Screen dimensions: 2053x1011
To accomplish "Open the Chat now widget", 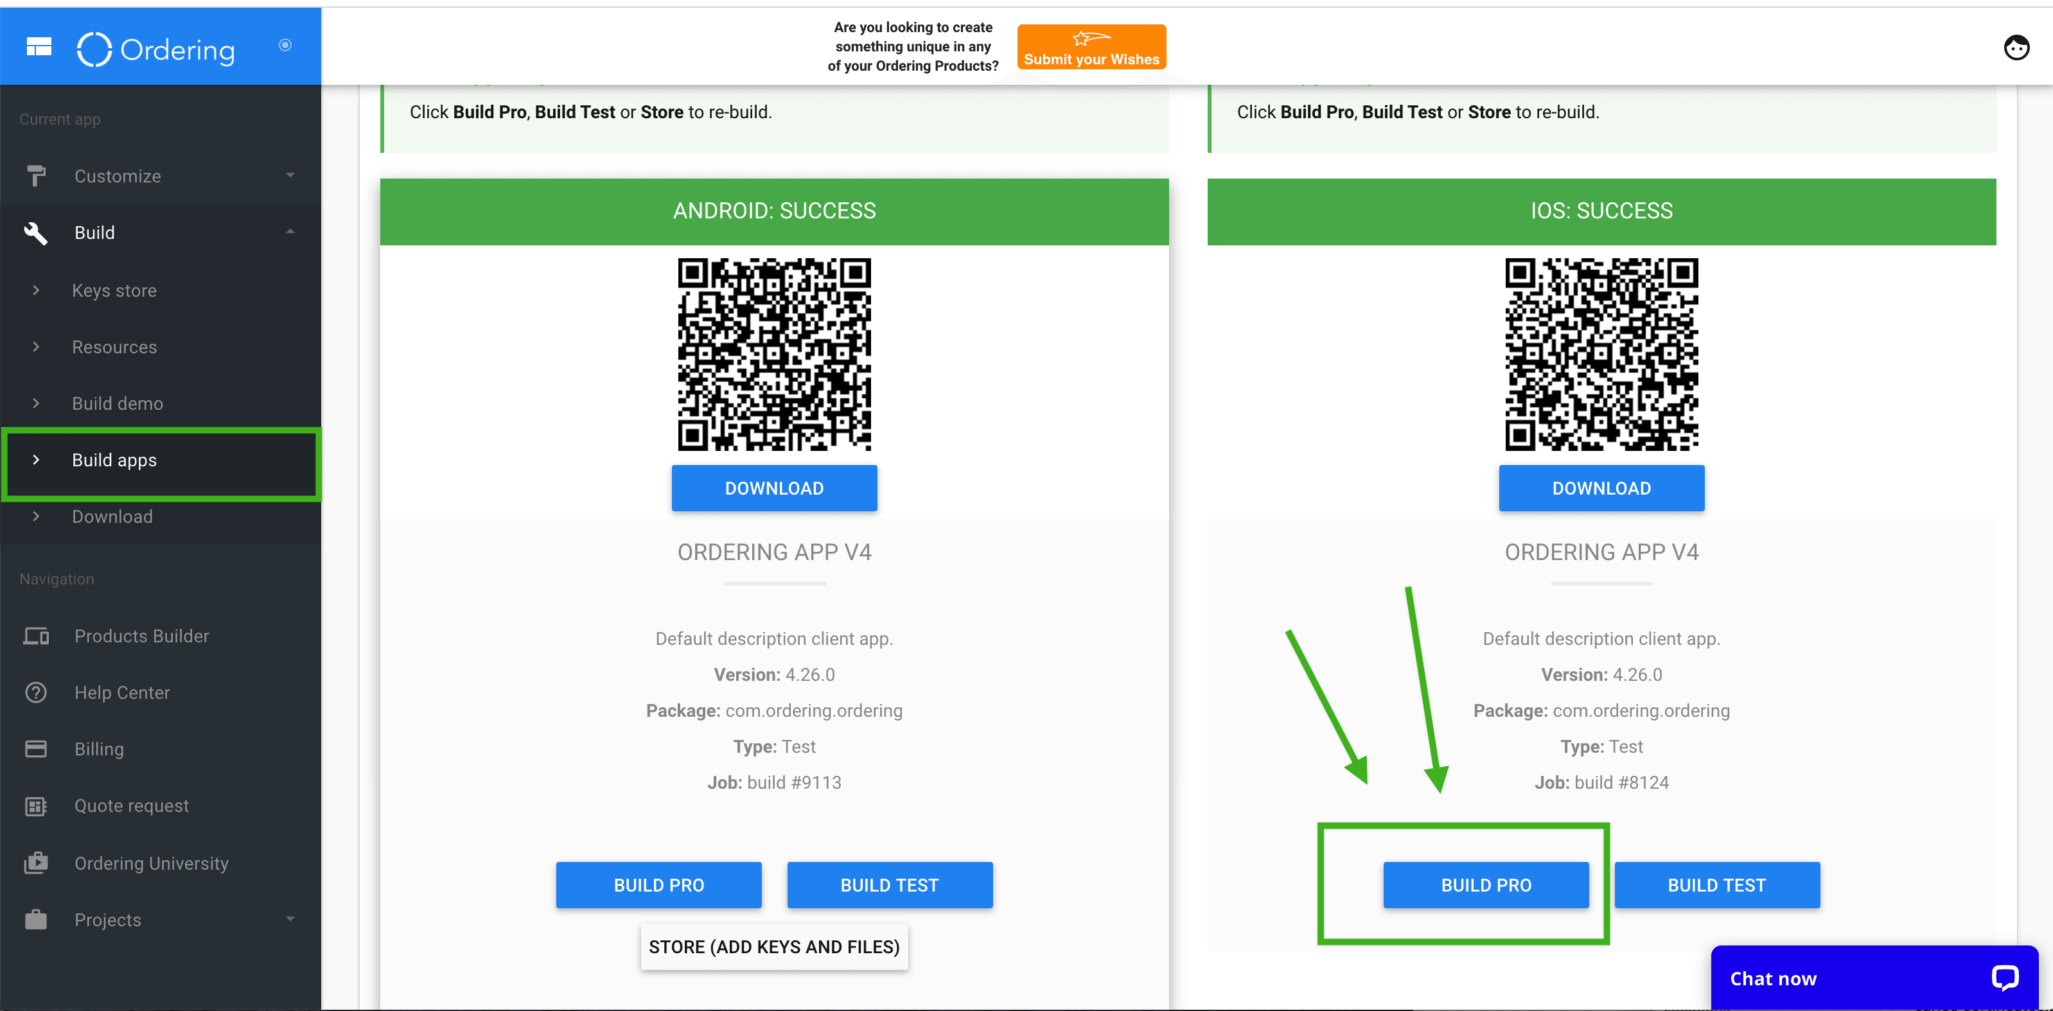I will point(1874,978).
